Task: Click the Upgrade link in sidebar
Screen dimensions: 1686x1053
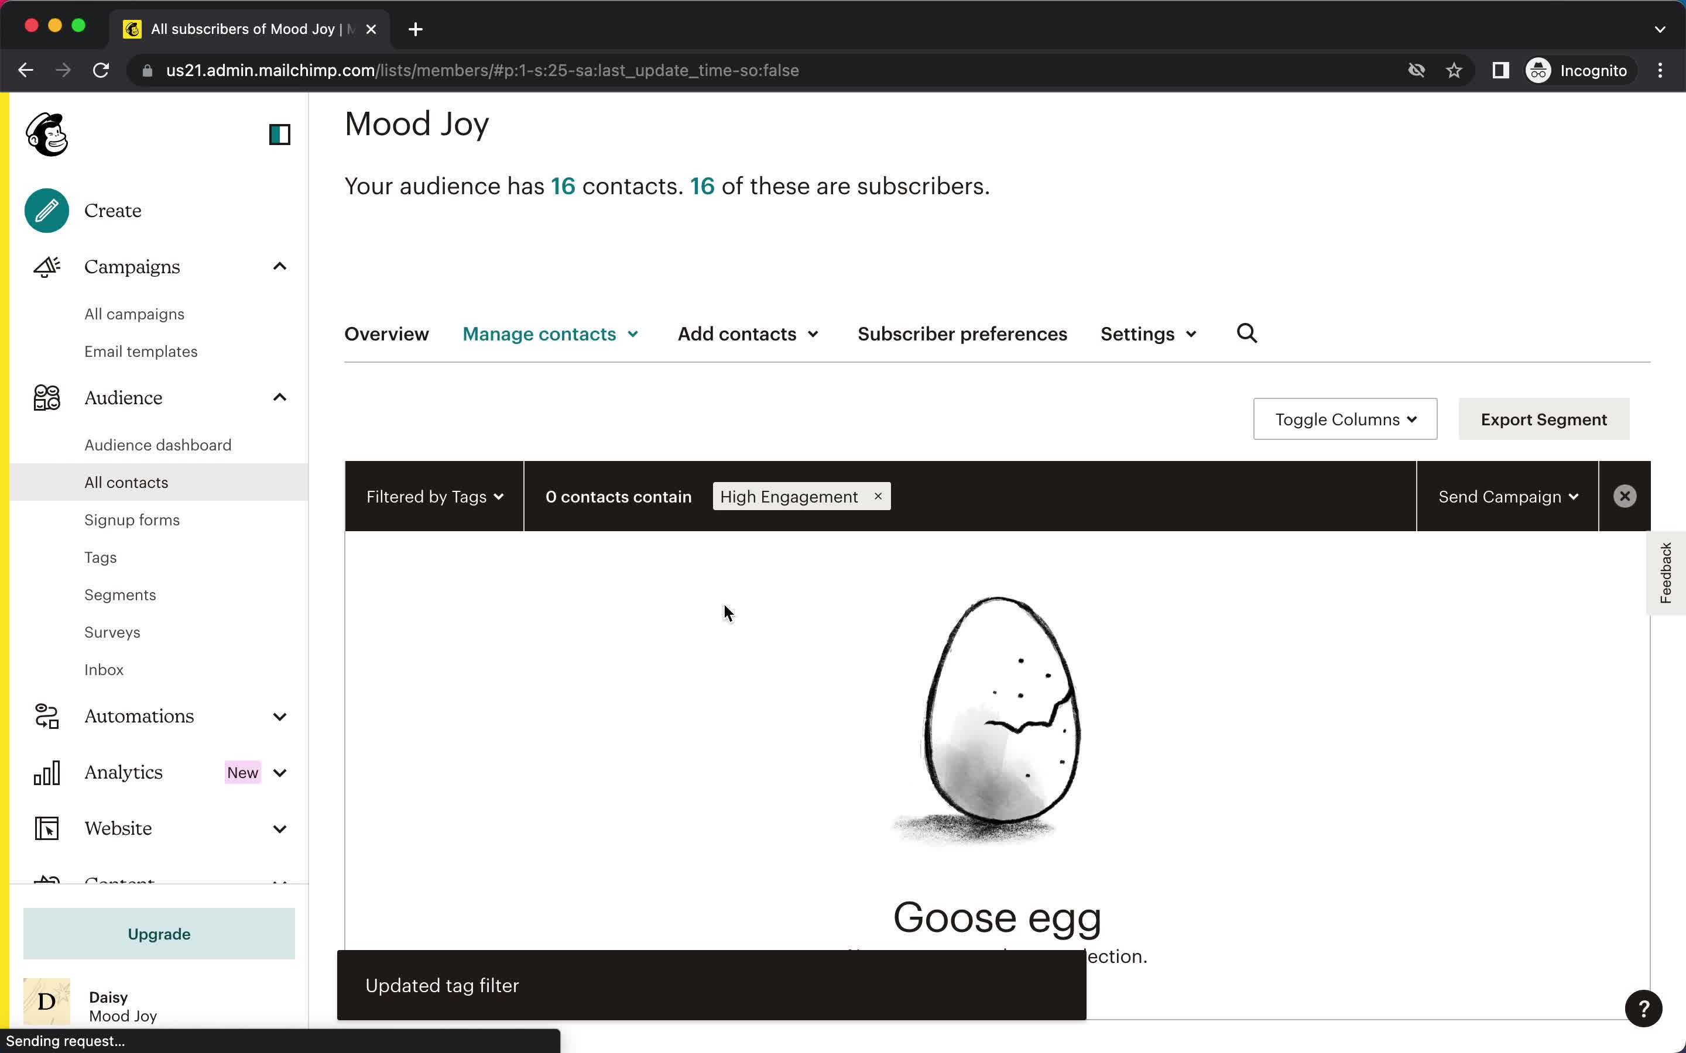Action: (x=159, y=934)
